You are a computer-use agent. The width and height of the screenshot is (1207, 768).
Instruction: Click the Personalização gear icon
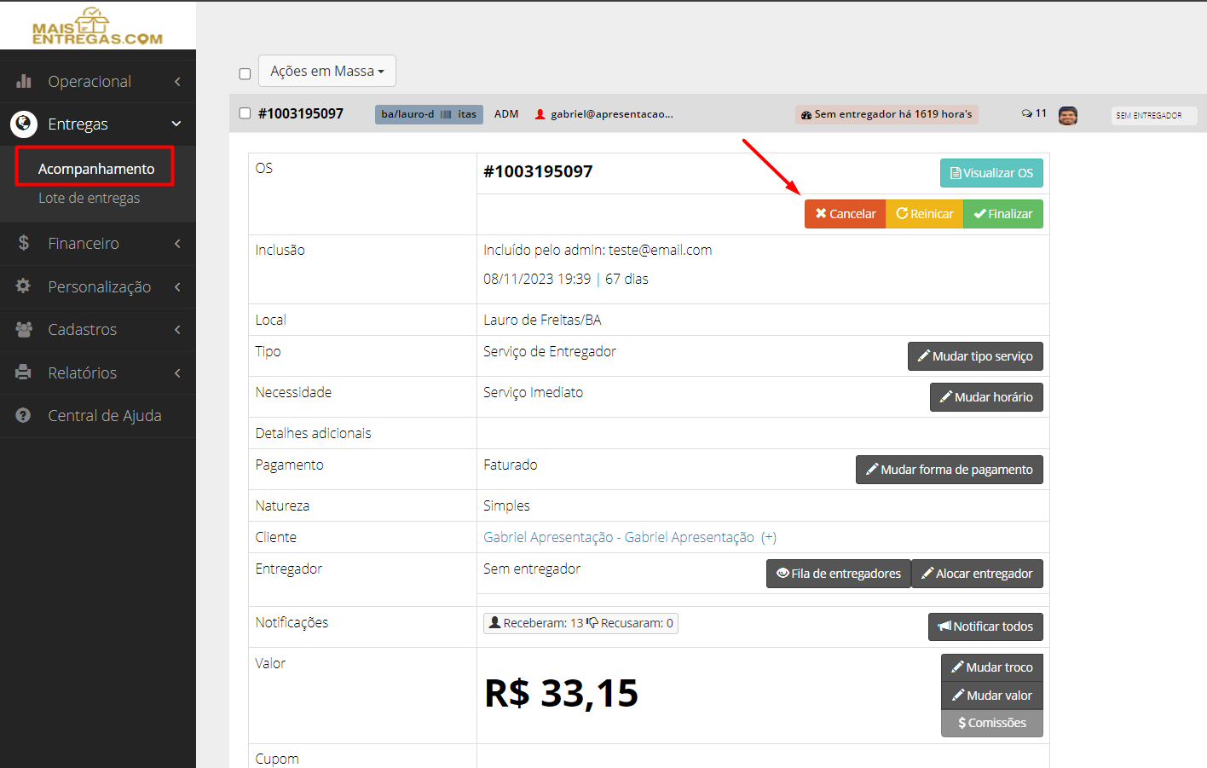click(24, 286)
